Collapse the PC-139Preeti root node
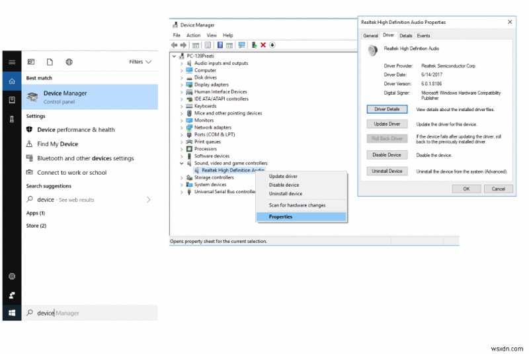Viewport: 529px width, 354px height. pos(174,56)
